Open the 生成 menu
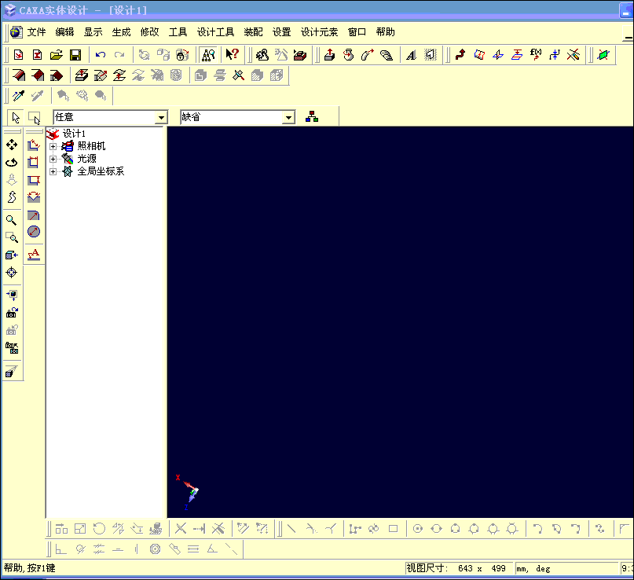This screenshot has width=634, height=580. 121,32
